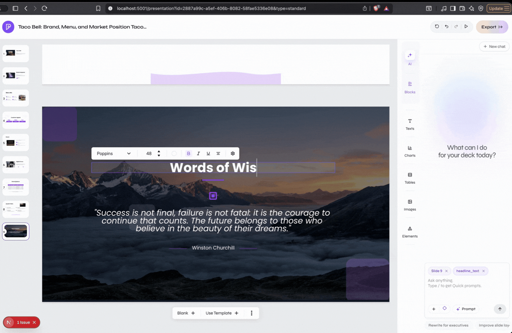
Task: Remove the headline_text context chip
Action: (x=484, y=271)
